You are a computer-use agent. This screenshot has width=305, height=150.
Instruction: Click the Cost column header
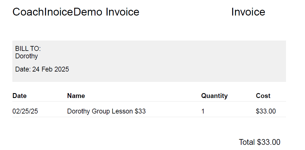click(x=263, y=96)
